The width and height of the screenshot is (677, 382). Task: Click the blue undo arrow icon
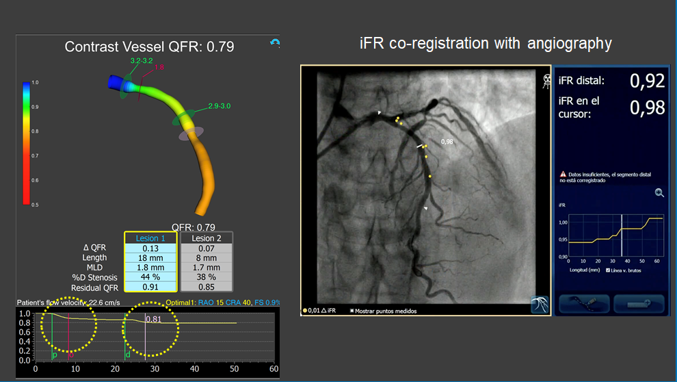pyautogui.click(x=275, y=42)
